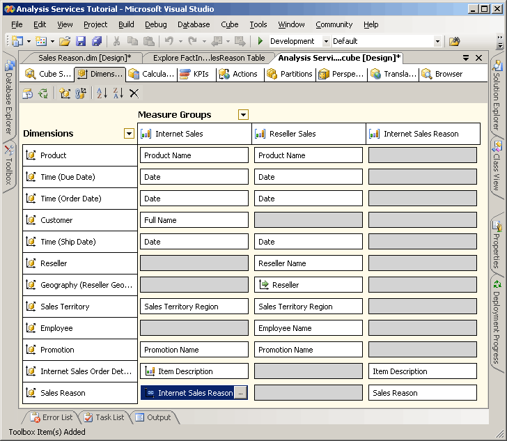This screenshot has width=507, height=441.
Task: Open the Deployment Progress side panel
Action: pyautogui.click(x=497, y=322)
